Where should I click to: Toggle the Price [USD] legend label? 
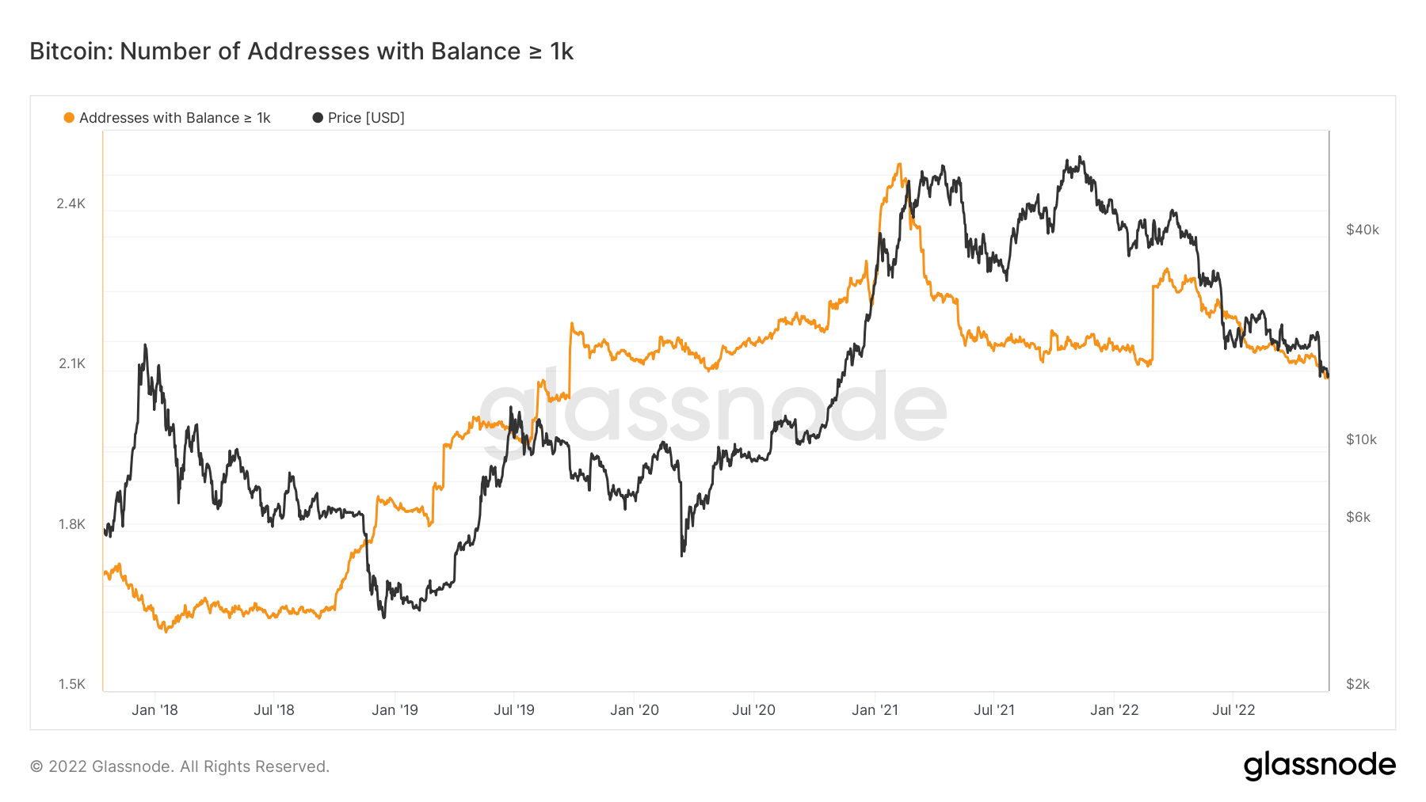click(366, 118)
